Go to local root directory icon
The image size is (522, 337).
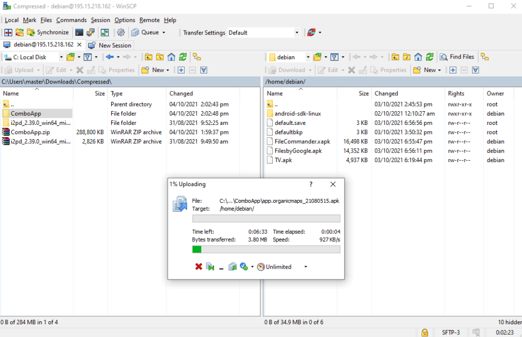click(160, 57)
